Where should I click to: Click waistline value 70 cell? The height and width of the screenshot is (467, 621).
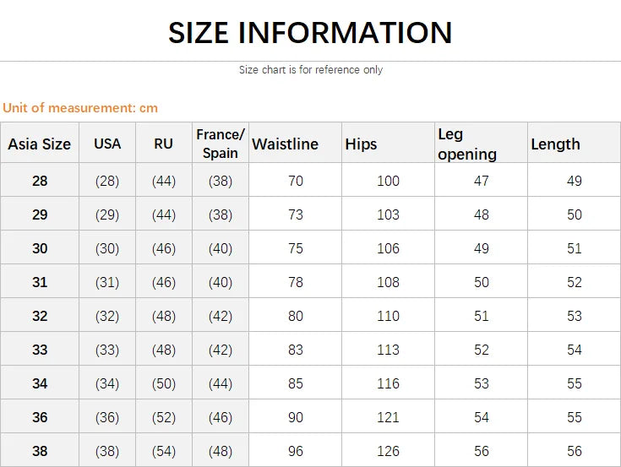(x=295, y=181)
